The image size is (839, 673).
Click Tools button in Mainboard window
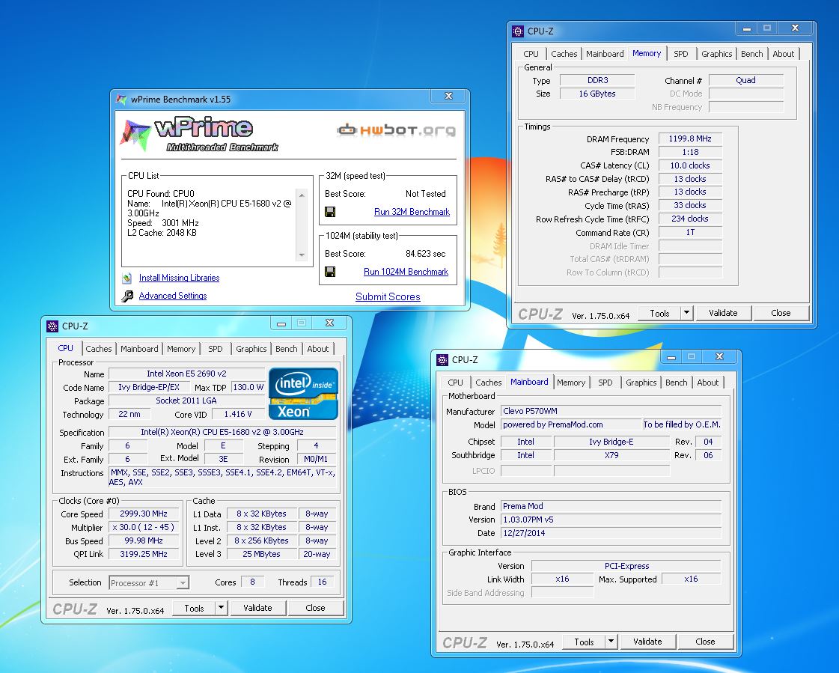click(x=585, y=642)
